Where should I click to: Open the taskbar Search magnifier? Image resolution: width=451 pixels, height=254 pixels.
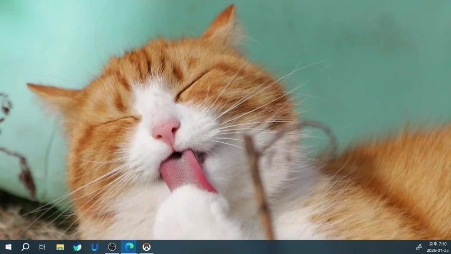point(25,247)
